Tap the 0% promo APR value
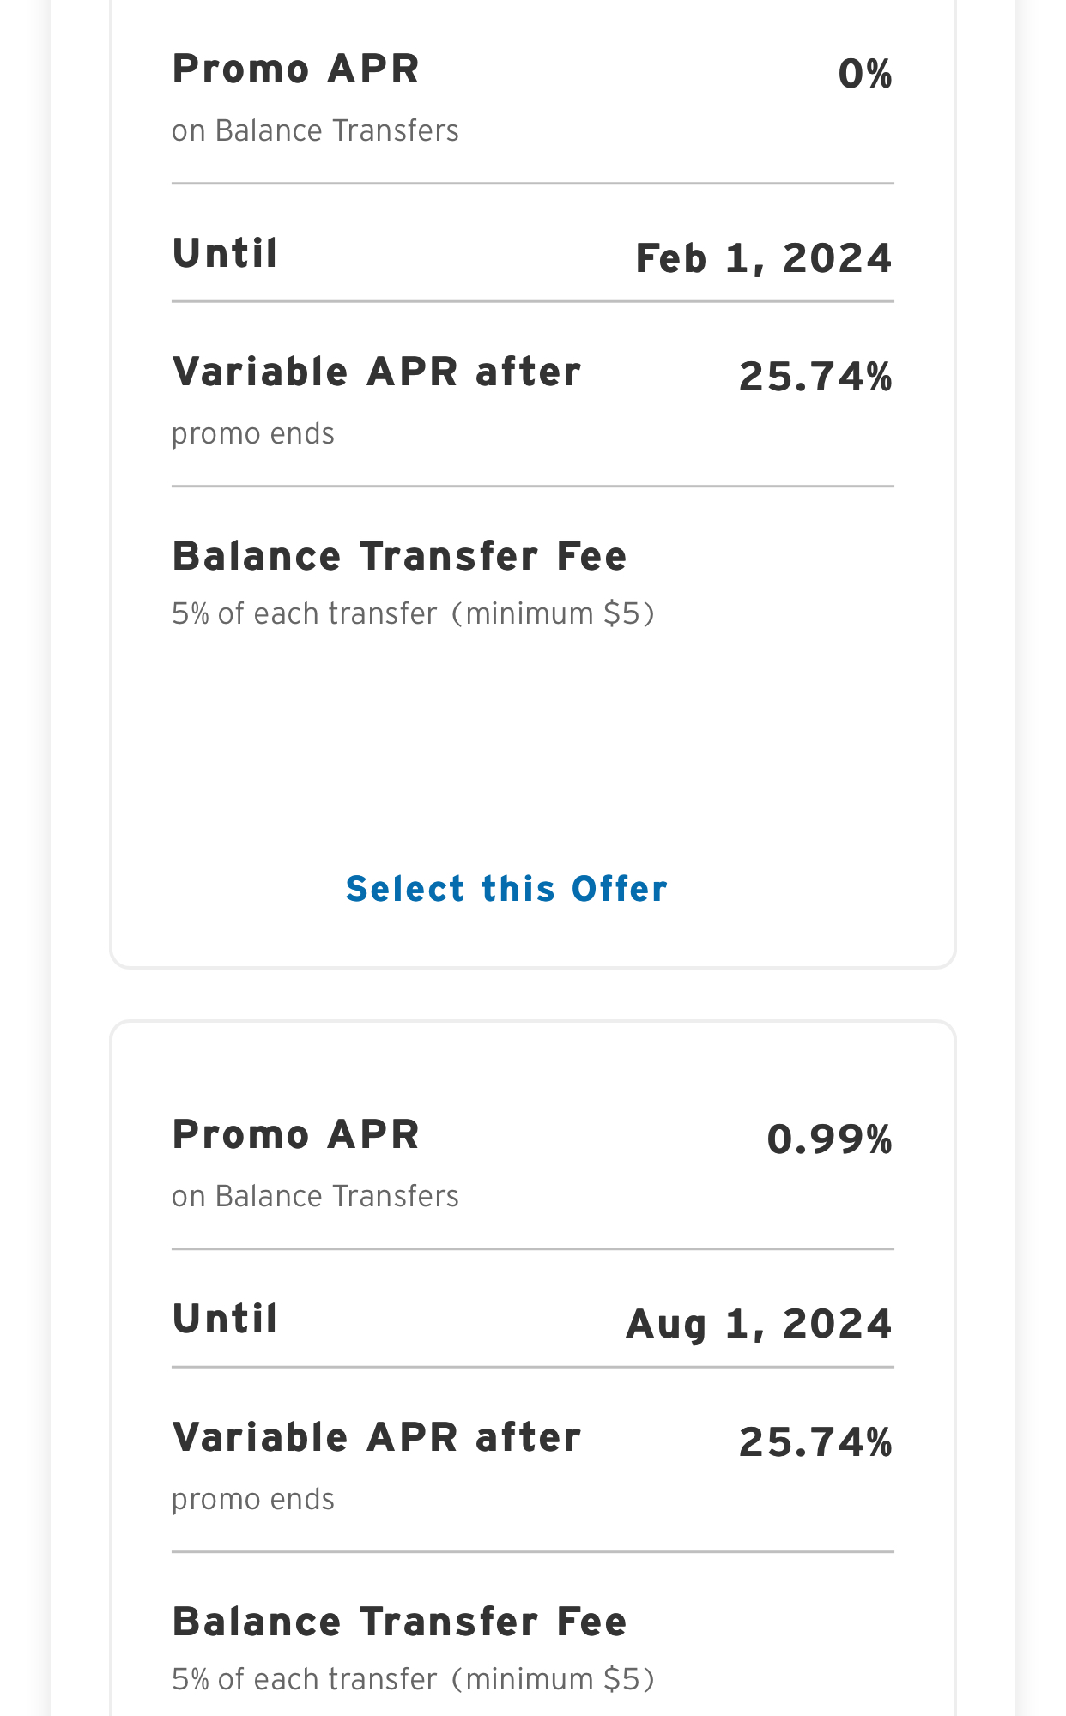The width and height of the screenshot is (1066, 1716). (865, 74)
